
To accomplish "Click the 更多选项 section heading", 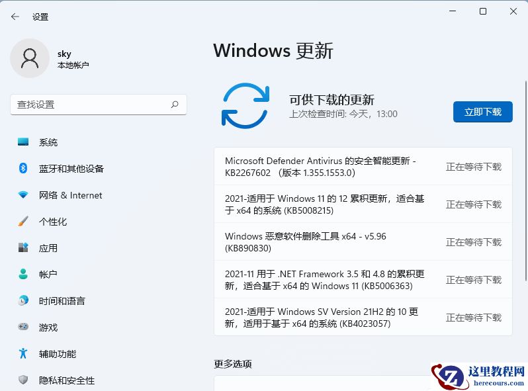I will point(233,364).
